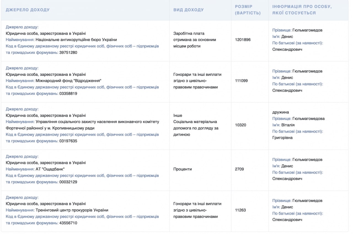Click the дружина relation label

point(281,112)
